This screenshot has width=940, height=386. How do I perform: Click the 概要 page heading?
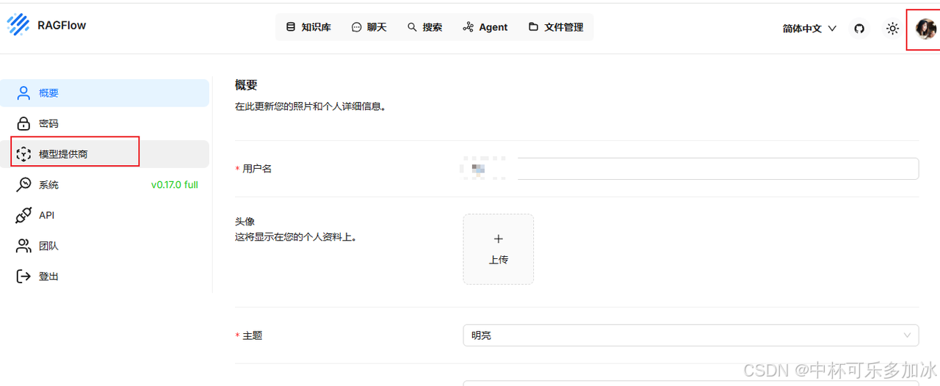[x=246, y=86]
